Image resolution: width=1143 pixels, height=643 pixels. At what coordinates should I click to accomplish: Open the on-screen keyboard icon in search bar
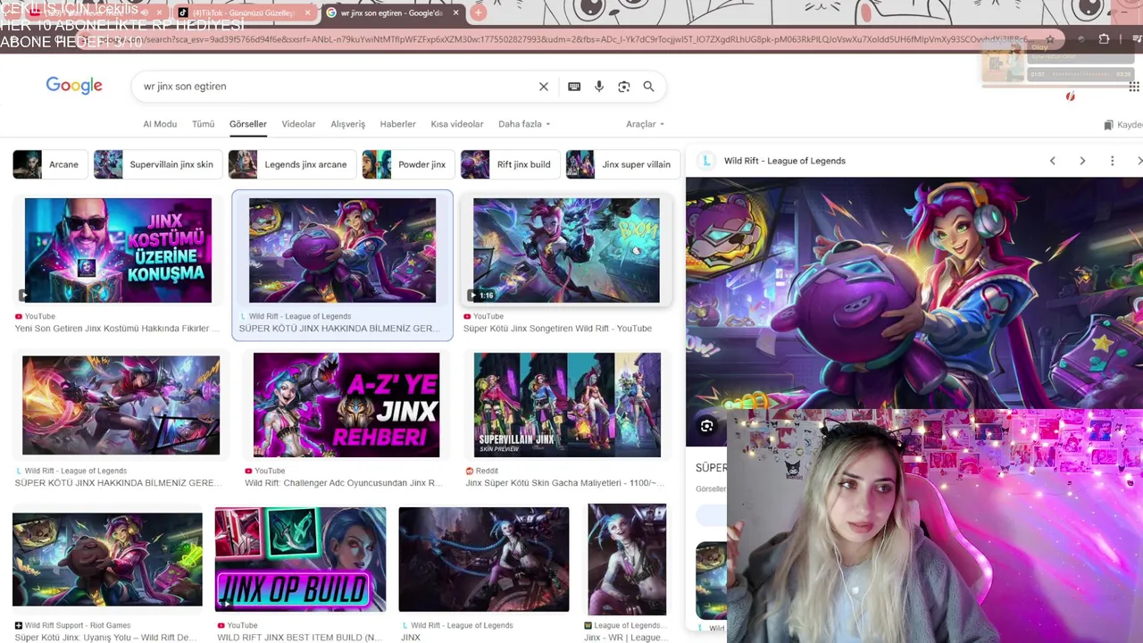click(x=574, y=87)
